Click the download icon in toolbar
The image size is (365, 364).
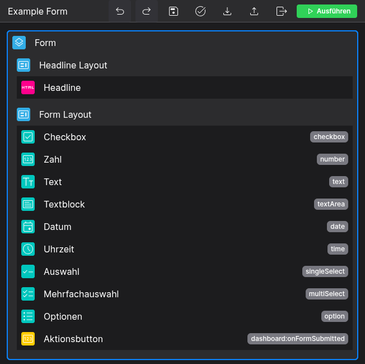click(x=227, y=11)
